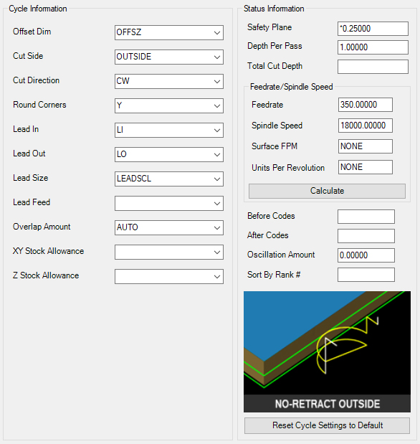Screen dimensions: 420x444
Task: Open the Lead Out dropdown
Action: [x=169, y=154]
